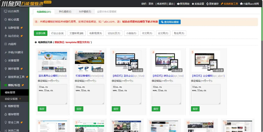Switch to 手机模板(6) tab
This screenshot has width=263, height=132.
[x=65, y=12]
